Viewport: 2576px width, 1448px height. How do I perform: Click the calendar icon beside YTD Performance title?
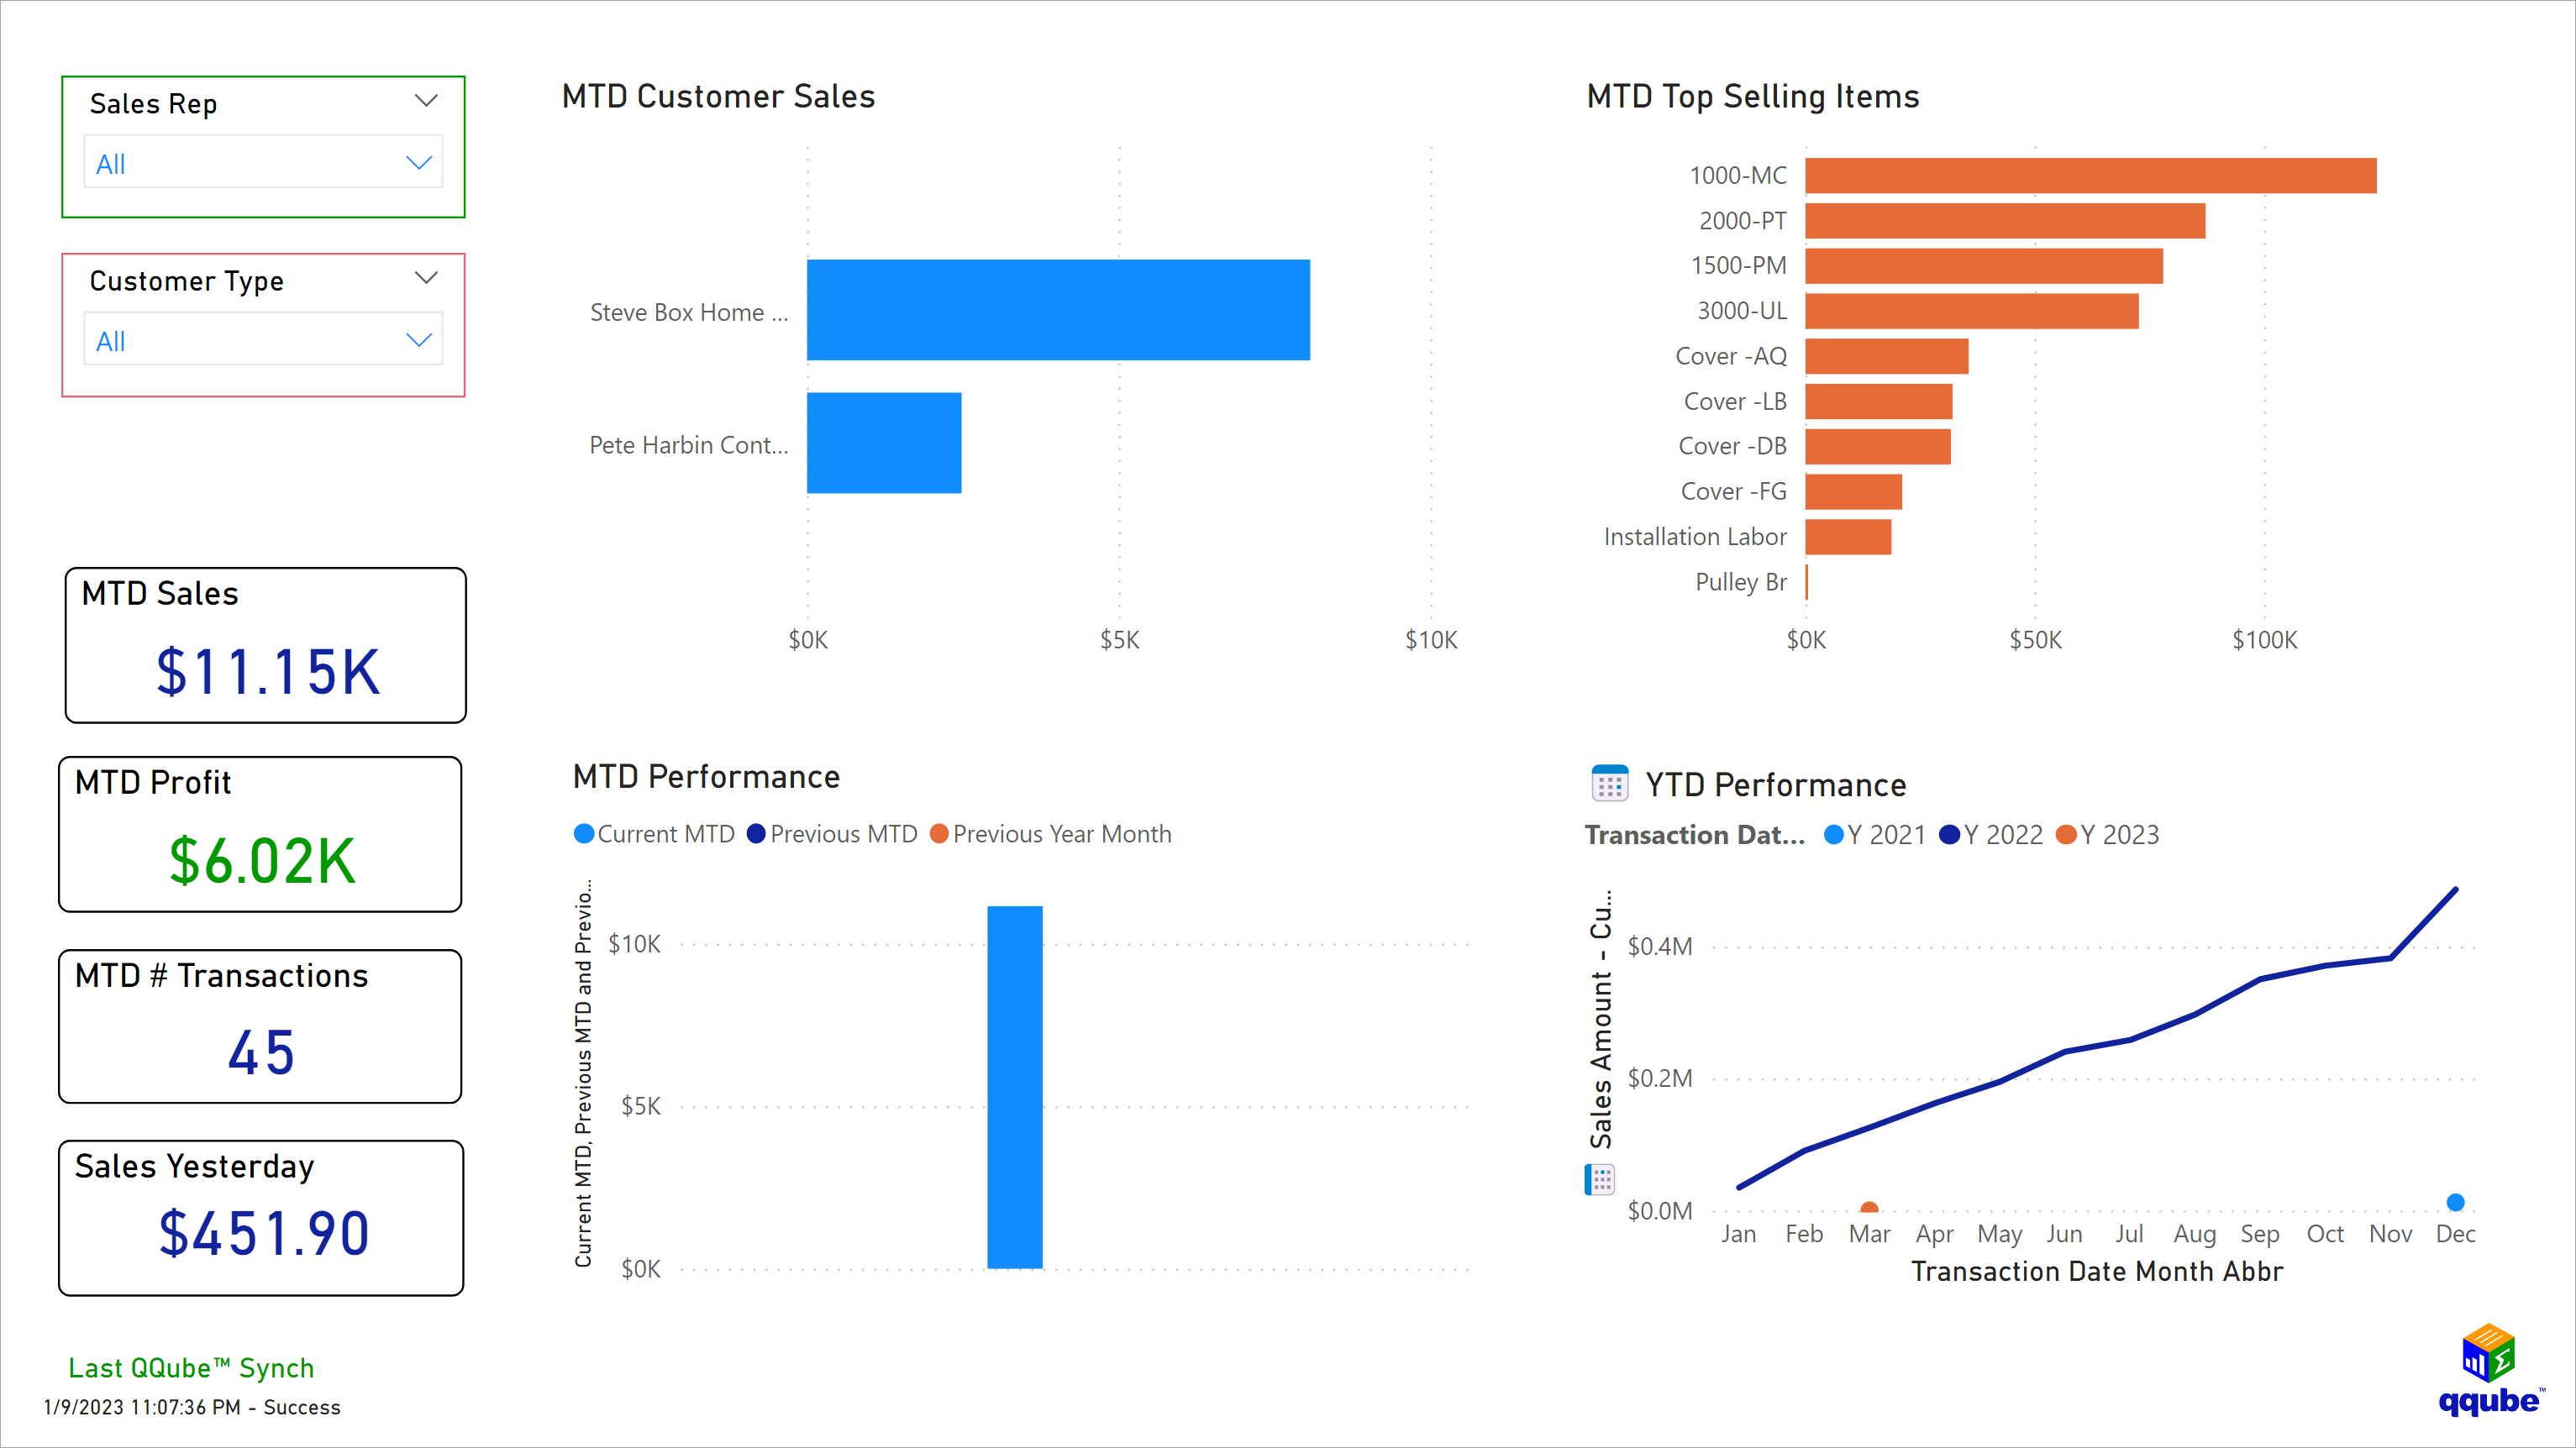point(1609,783)
